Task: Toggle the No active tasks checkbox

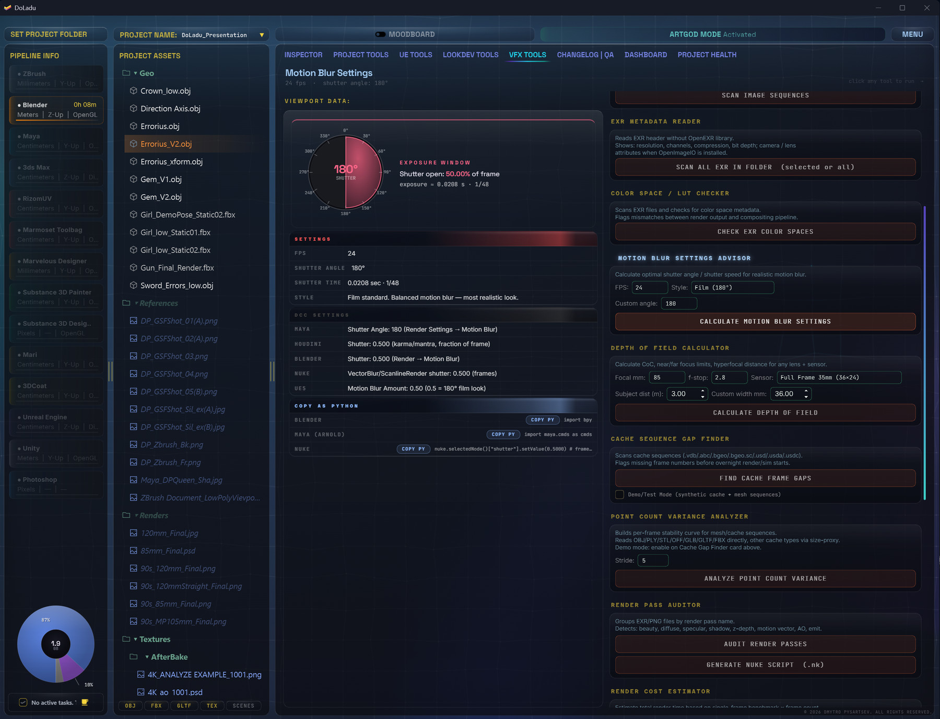Action: [23, 702]
